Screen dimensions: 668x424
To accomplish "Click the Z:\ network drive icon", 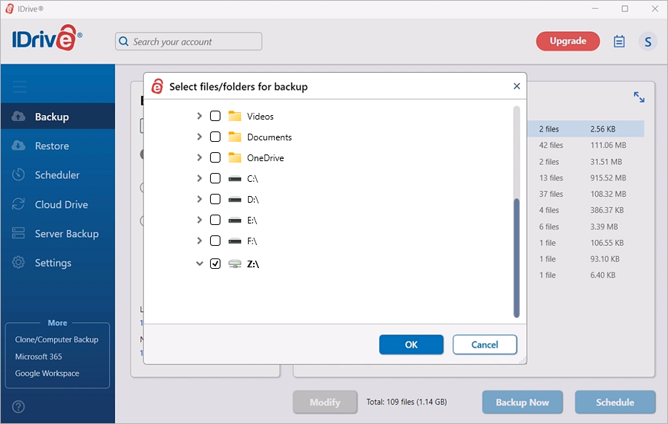I will click(x=235, y=264).
